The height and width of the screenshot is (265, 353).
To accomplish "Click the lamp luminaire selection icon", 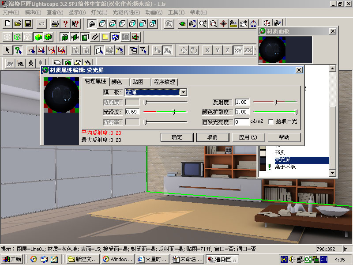I will coord(120,50).
